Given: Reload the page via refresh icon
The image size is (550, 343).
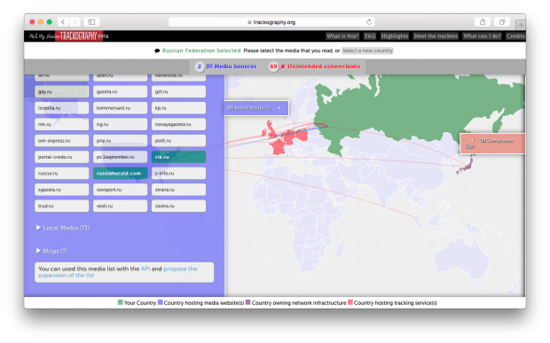Looking at the screenshot, I should [x=369, y=22].
